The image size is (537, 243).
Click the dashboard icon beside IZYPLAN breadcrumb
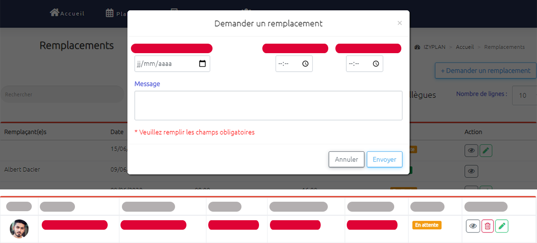(x=417, y=47)
